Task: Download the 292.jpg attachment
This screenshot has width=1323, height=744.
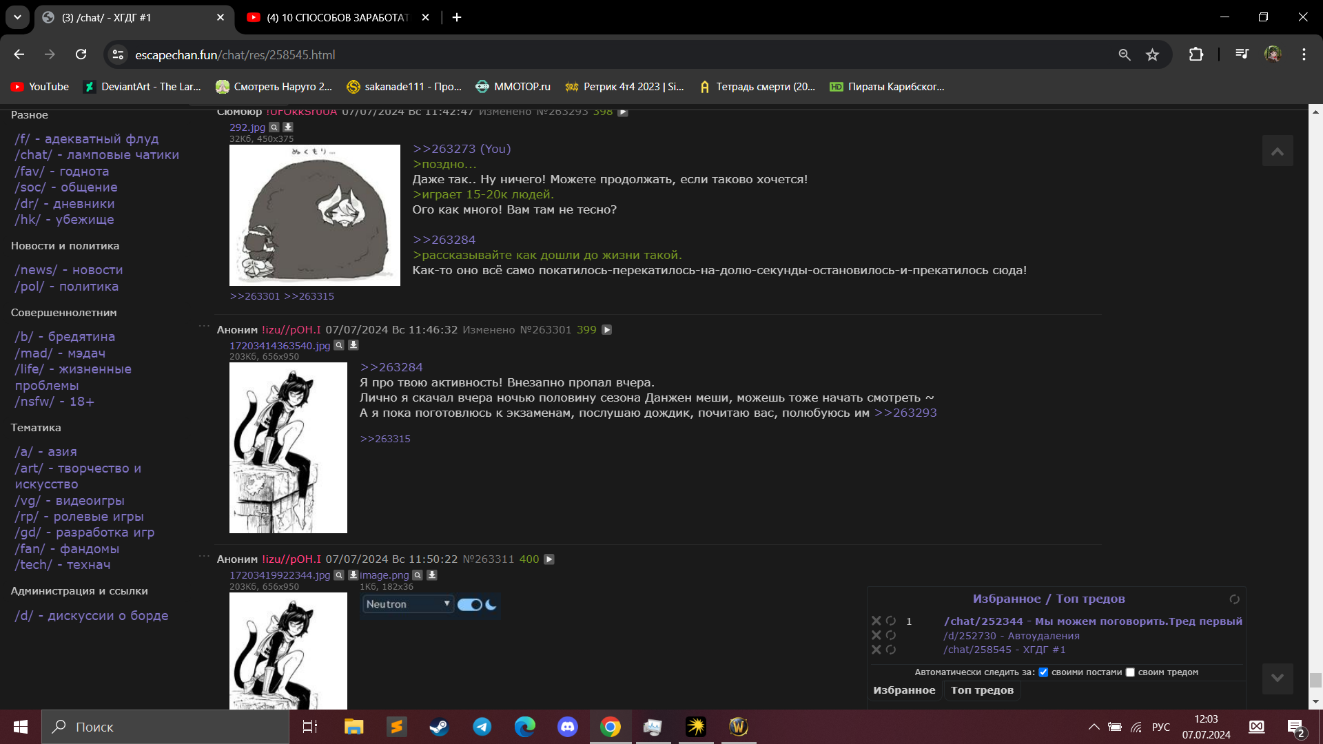Action: click(288, 127)
